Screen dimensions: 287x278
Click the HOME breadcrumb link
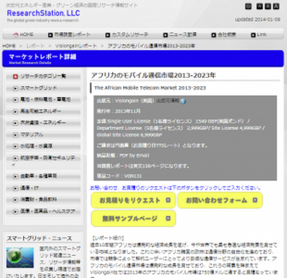point(9,46)
